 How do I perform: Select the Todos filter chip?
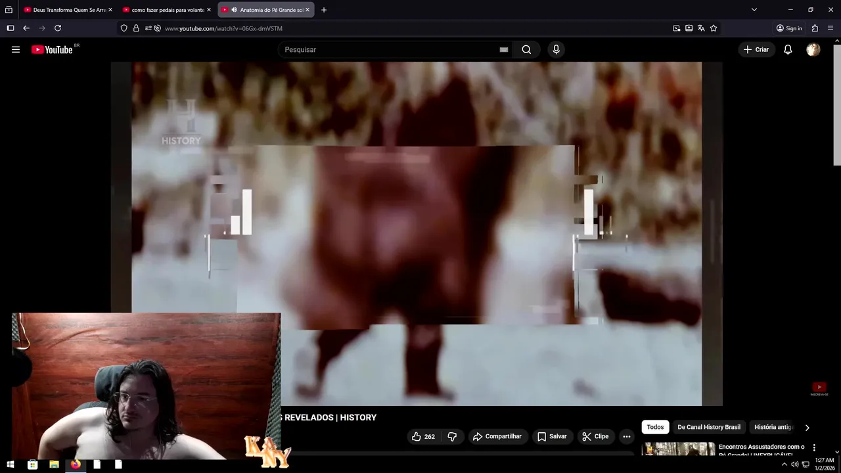[x=655, y=427]
